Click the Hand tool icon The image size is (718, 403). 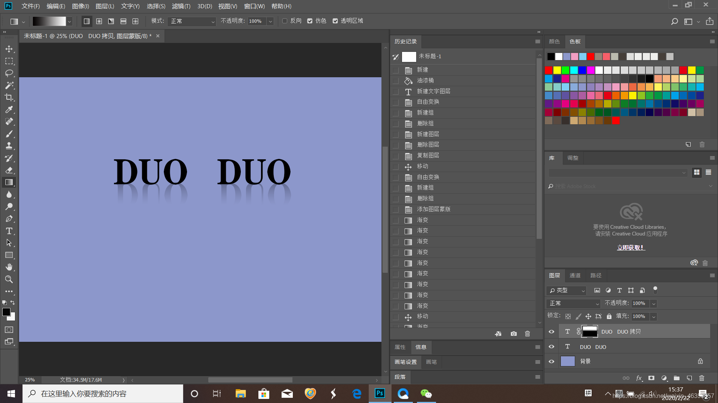click(x=9, y=267)
